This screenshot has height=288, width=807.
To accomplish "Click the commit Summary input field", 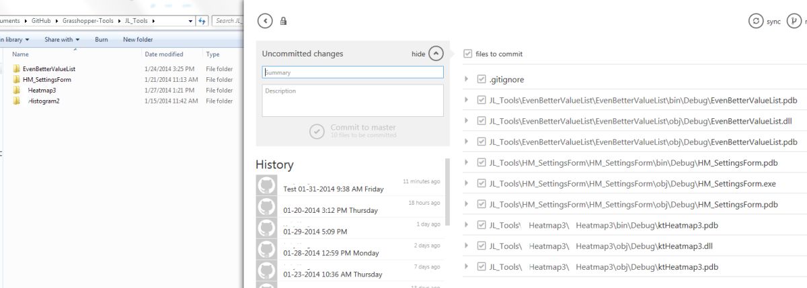I will [x=352, y=73].
